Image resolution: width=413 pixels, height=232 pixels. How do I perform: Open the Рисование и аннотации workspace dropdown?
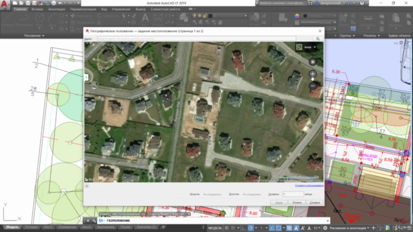(x=349, y=227)
